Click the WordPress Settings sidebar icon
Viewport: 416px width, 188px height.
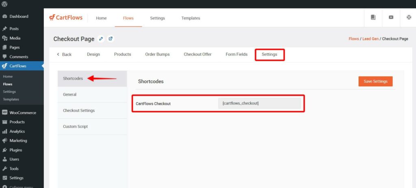tap(4, 178)
